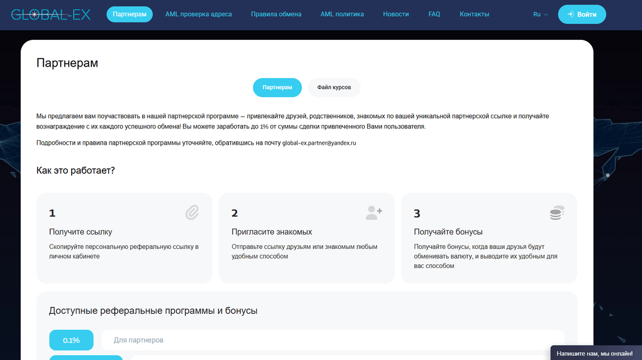Open the Напишите нам, мы онлайн chat widget
The width and height of the screenshot is (642, 360).
(x=596, y=352)
